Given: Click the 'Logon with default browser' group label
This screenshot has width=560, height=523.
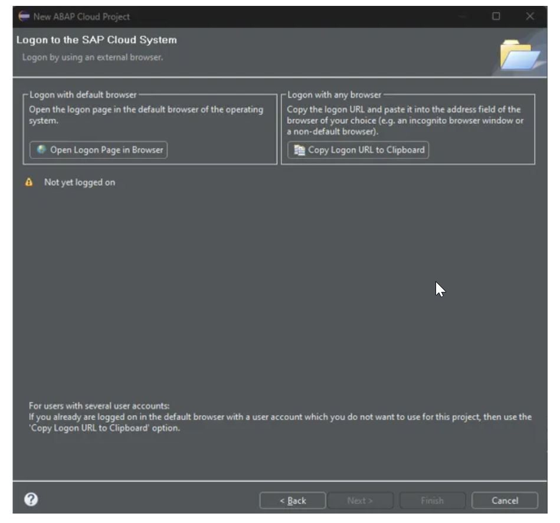Looking at the screenshot, I should 83,95.
